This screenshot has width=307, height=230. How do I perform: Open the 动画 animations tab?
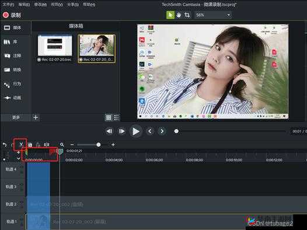(12, 97)
